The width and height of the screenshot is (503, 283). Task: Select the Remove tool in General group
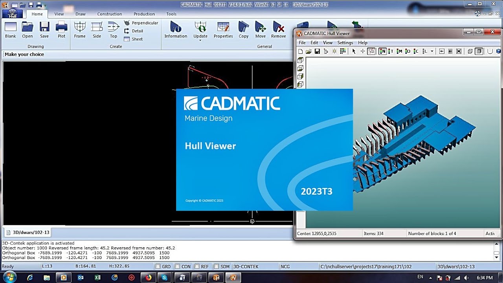tap(279, 30)
